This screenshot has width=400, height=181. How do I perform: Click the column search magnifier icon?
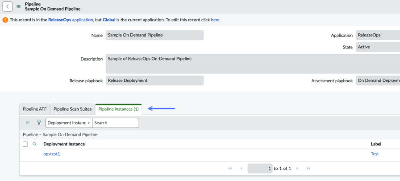35,144
